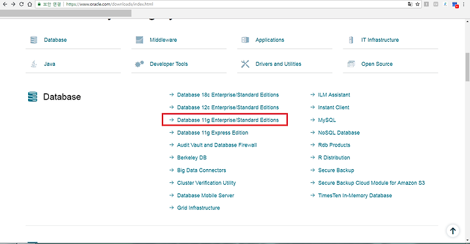470x244 pixels.
Task: Click the browser forward arrow
Action: point(13,4)
